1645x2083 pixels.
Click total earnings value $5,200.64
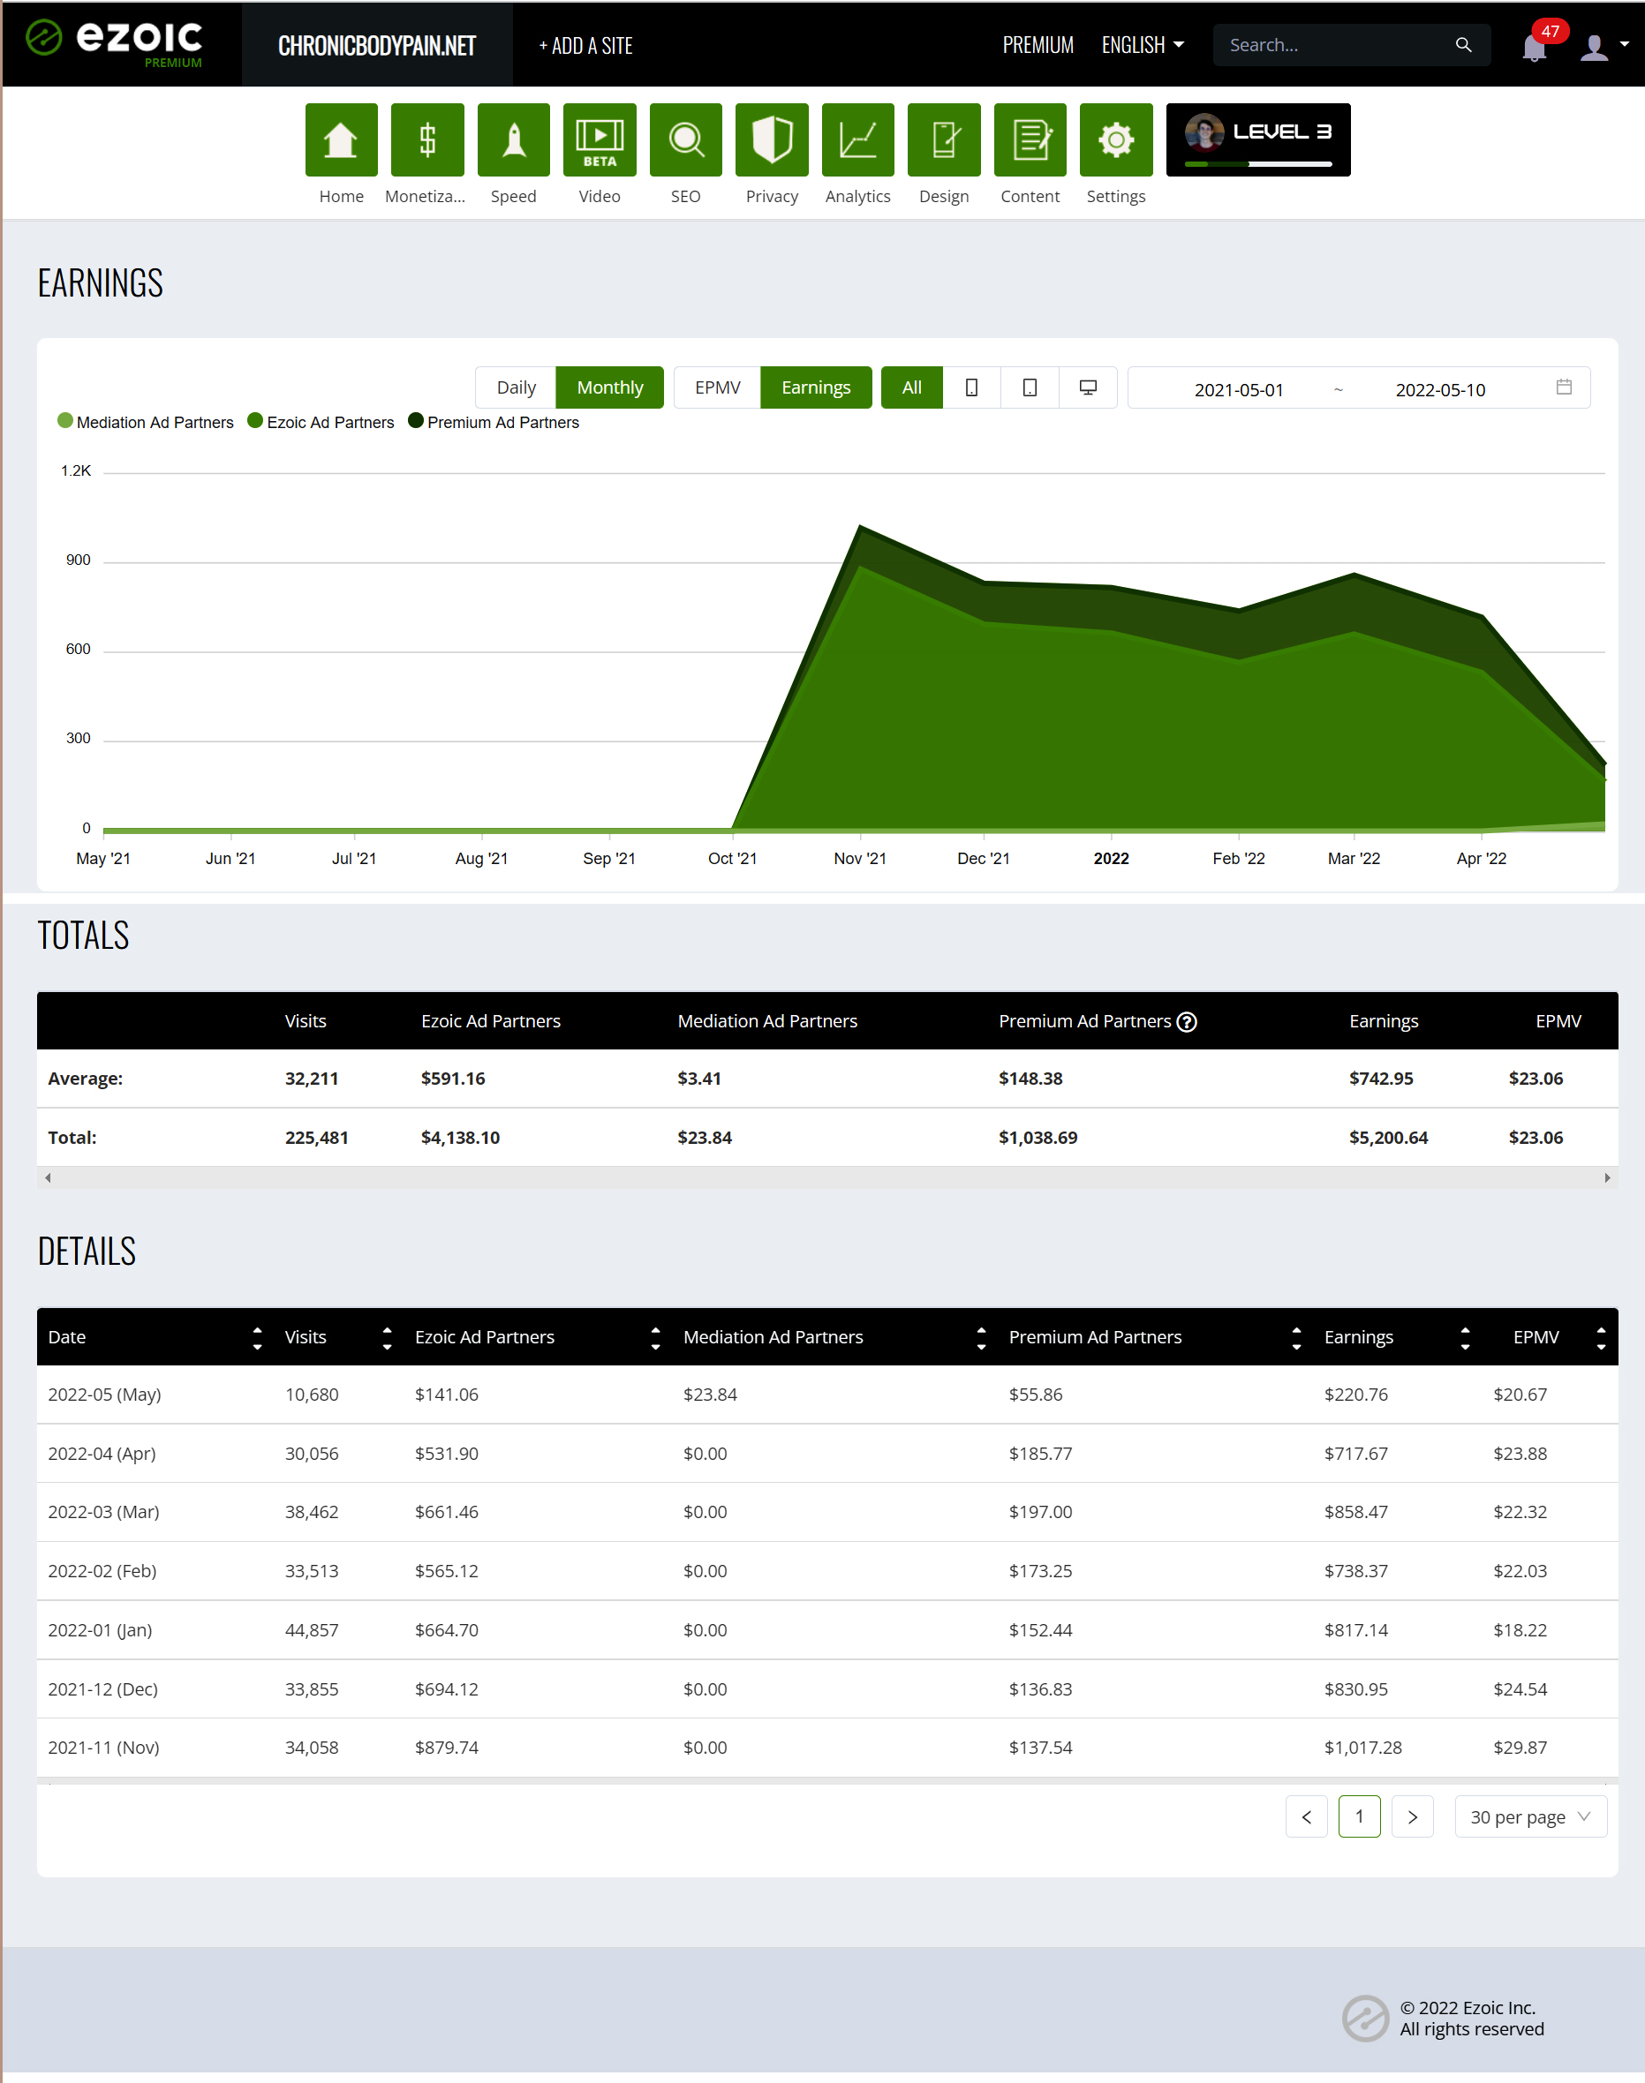1388,1138
